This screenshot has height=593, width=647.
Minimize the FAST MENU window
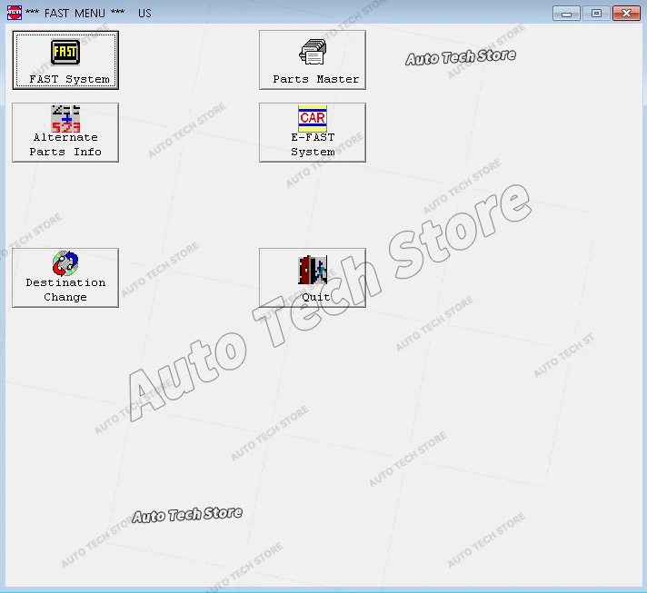click(x=566, y=14)
